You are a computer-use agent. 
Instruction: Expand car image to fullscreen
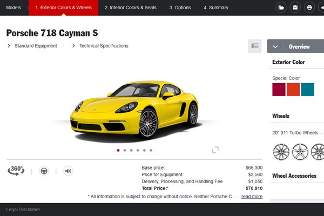[x=215, y=150]
